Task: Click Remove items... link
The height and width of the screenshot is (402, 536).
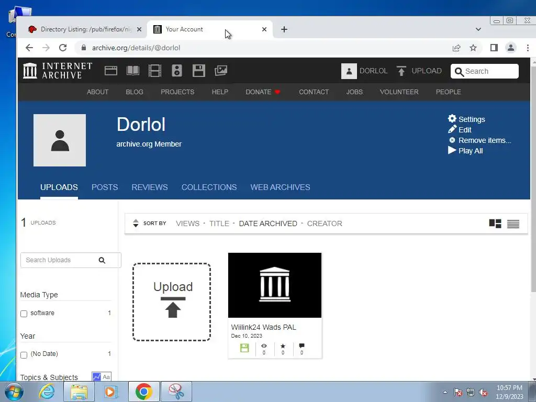Action: (479, 140)
